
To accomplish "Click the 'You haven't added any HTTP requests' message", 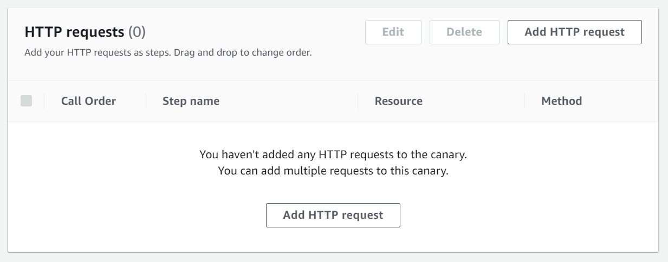I will 333,155.
